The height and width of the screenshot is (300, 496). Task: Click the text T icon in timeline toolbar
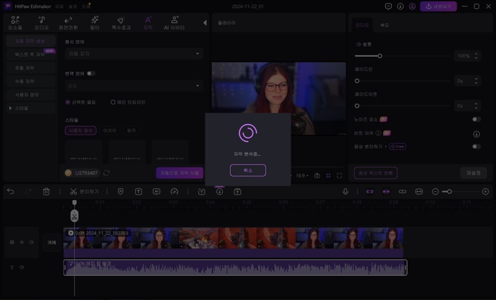[138, 192]
